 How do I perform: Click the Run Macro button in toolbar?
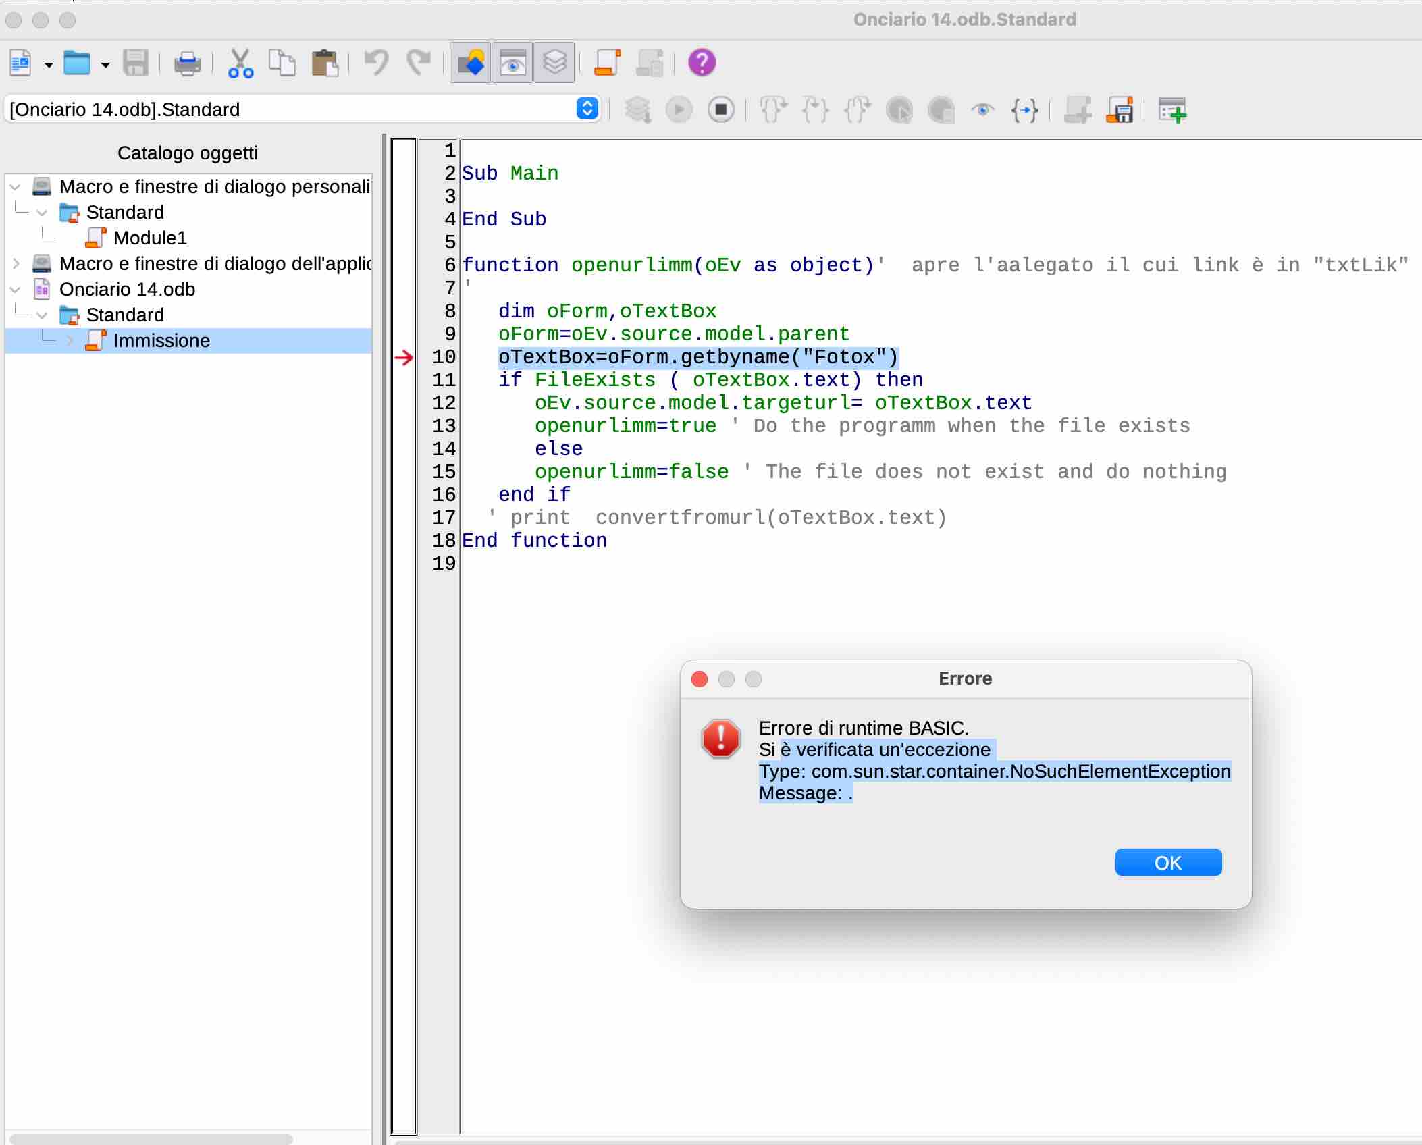point(679,109)
